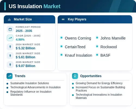The height and width of the screenshot is (109, 136).
Task: Click the trend arrow icon beside CAGR
Action: pyautogui.click(x=10, y=38)
